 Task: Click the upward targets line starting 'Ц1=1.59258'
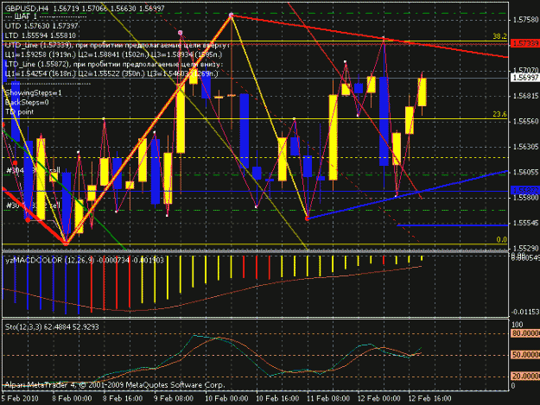(x=114, y=54)
